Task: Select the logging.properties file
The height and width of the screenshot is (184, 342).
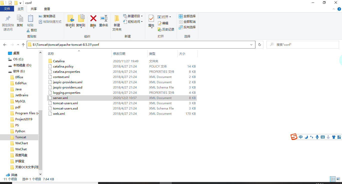Action: [122, 93]
